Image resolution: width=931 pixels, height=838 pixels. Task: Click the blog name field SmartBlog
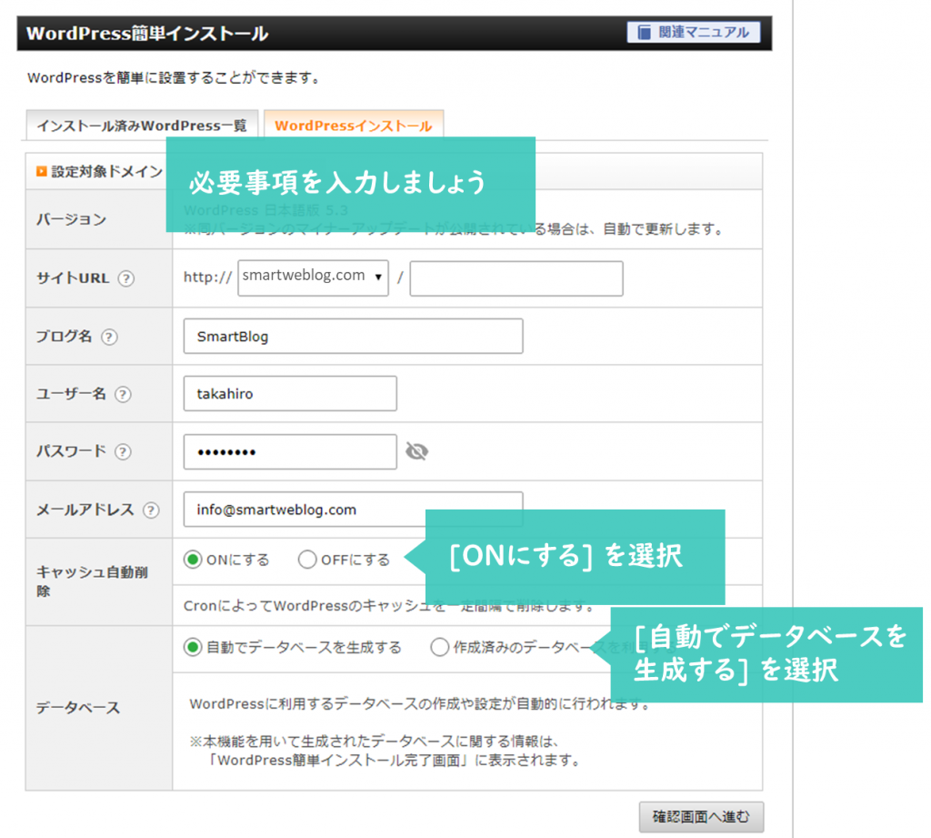(354, 337)
